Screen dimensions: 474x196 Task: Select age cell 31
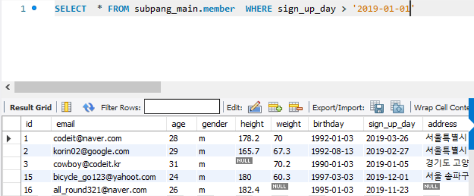[174, 164]
